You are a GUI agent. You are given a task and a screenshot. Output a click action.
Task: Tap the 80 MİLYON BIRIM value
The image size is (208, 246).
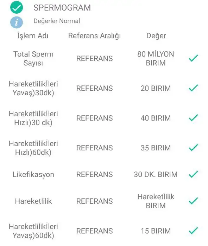click(x=156, y=59)
